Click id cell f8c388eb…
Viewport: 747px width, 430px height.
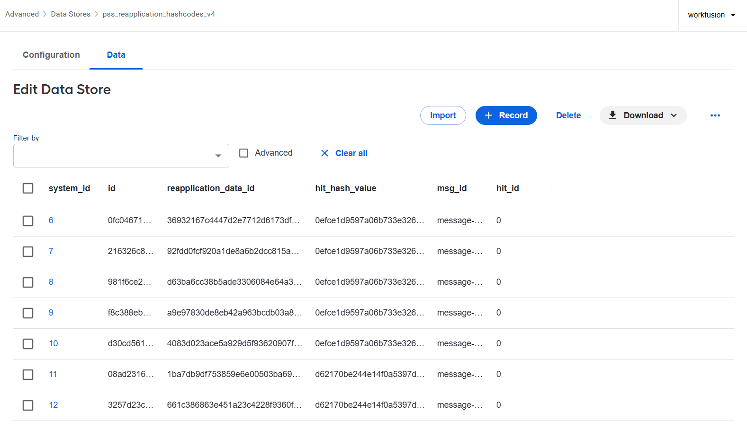129,313
